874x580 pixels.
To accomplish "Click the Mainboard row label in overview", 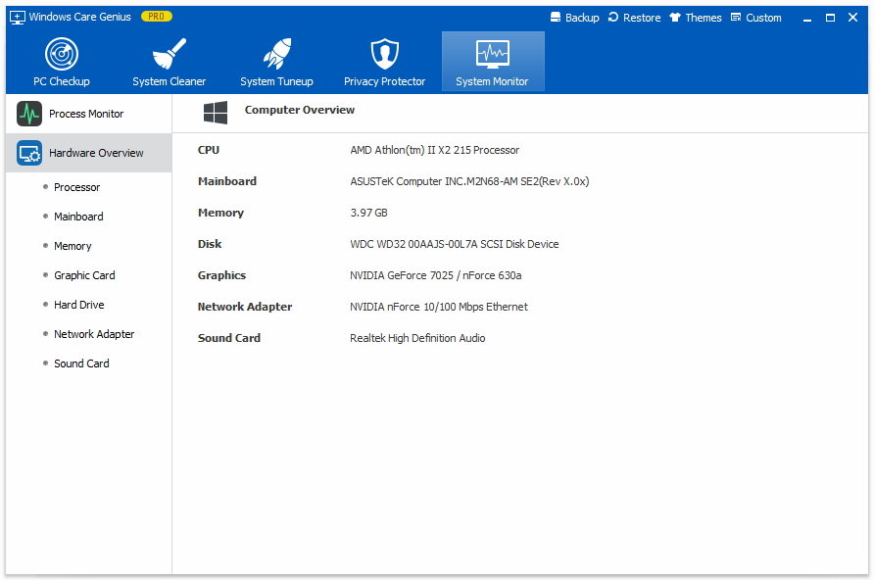I will click(x=227, y=181).
